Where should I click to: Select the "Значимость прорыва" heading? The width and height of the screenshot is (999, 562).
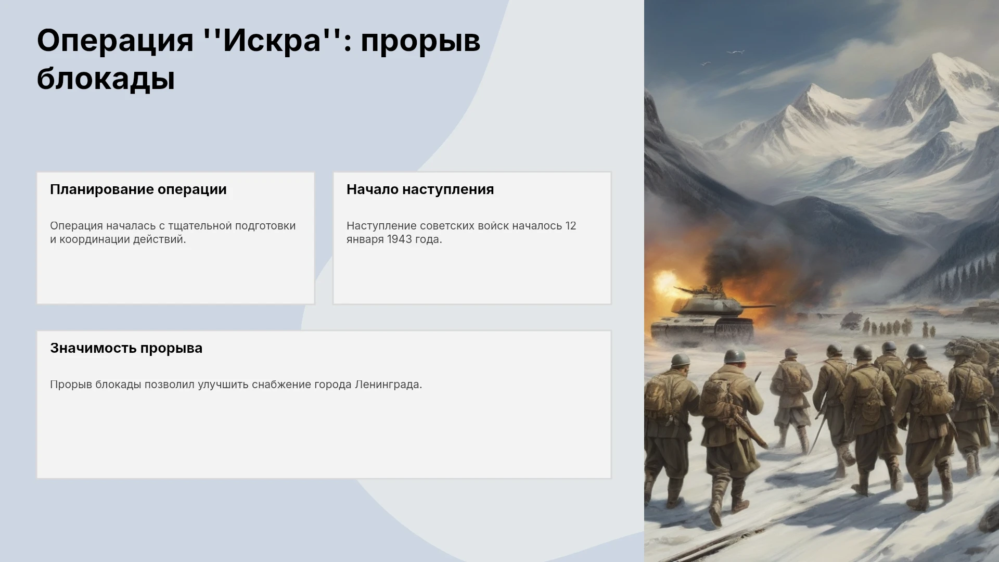126,348
